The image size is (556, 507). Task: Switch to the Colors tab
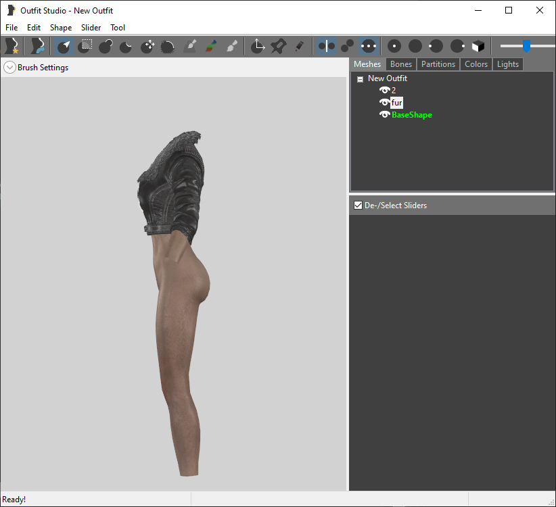(476, 64)
